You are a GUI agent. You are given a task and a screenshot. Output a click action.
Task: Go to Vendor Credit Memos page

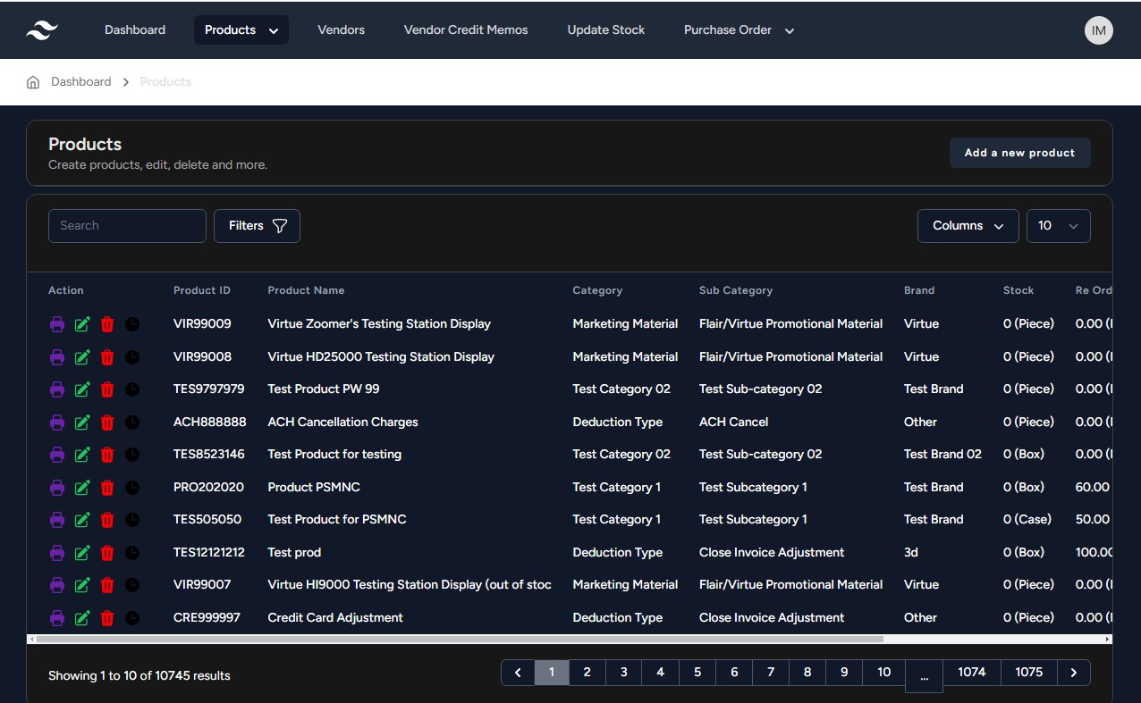(x=466, y=30)
